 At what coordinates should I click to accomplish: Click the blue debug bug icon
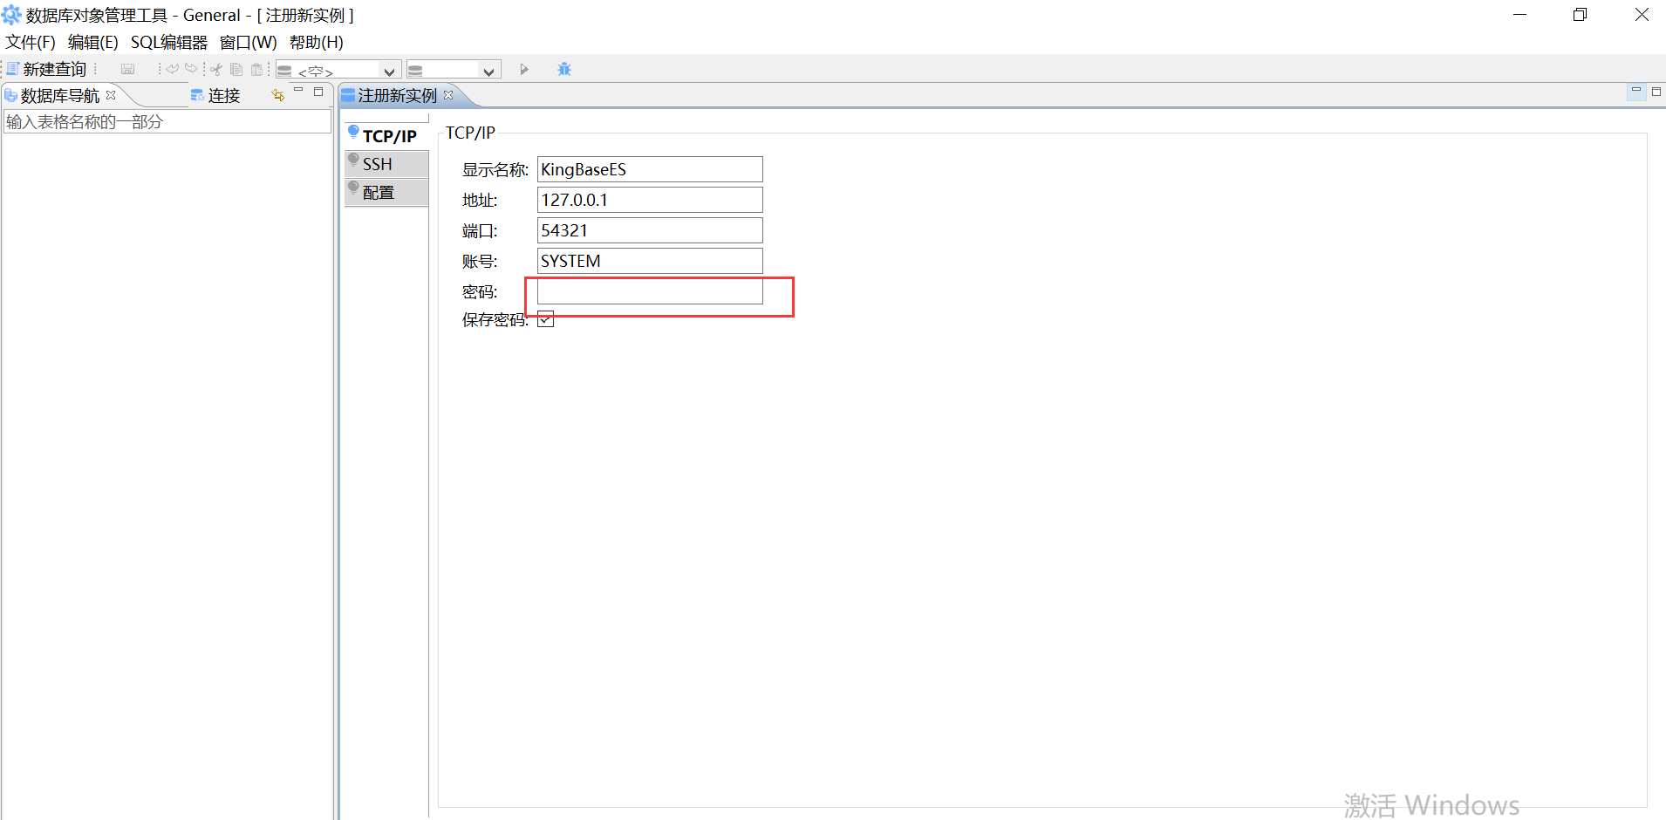click(564, 69)
